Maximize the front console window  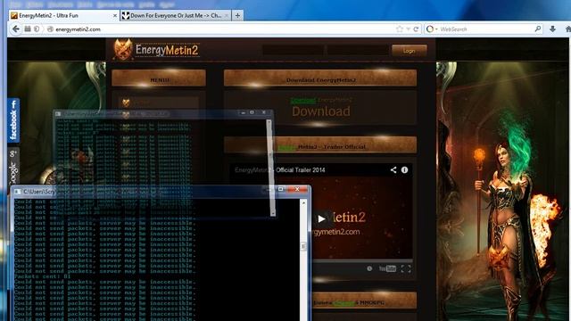tap(281, 189)
